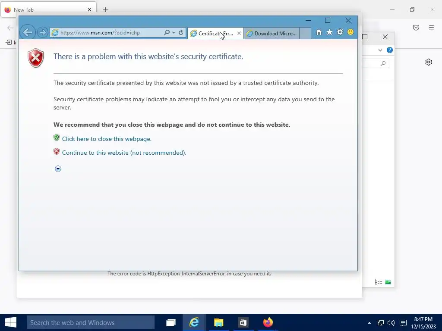Open the IE Tools gear menu
This screenshot has height=331, width=442.
coord(340,32)
